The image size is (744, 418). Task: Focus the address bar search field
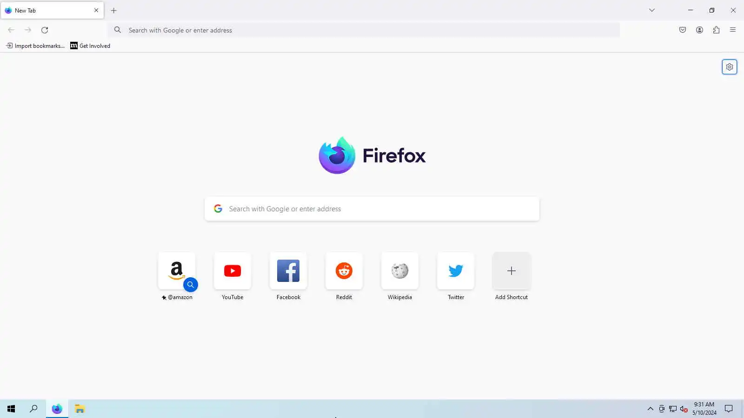click(364, 30)
